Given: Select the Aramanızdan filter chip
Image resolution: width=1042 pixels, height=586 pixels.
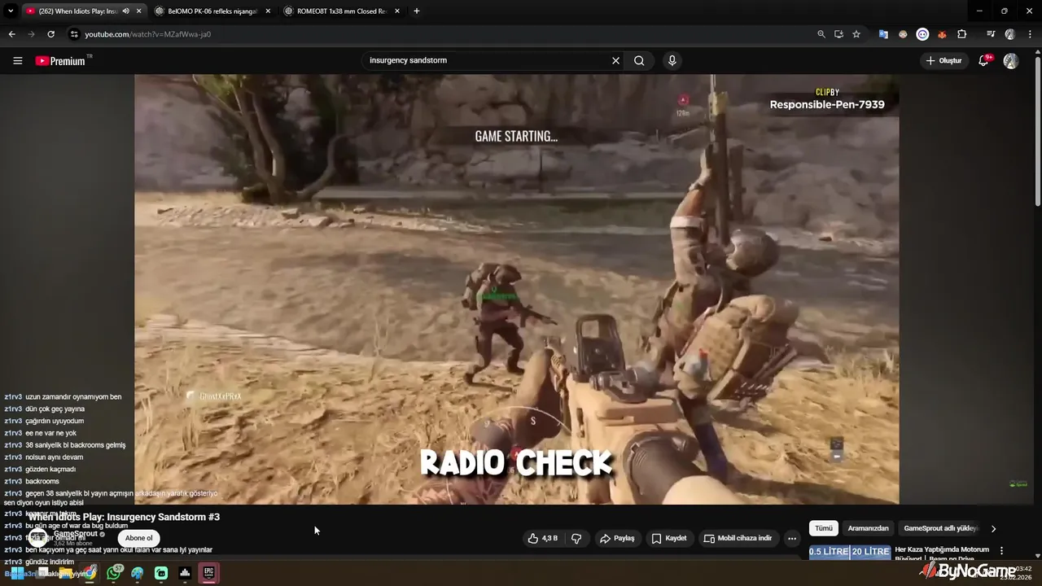Looking at the screenshot, I should [868, 528].
